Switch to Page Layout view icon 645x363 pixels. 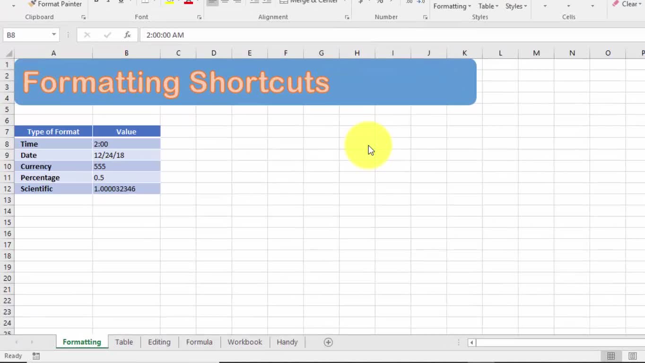click(632, 356)
